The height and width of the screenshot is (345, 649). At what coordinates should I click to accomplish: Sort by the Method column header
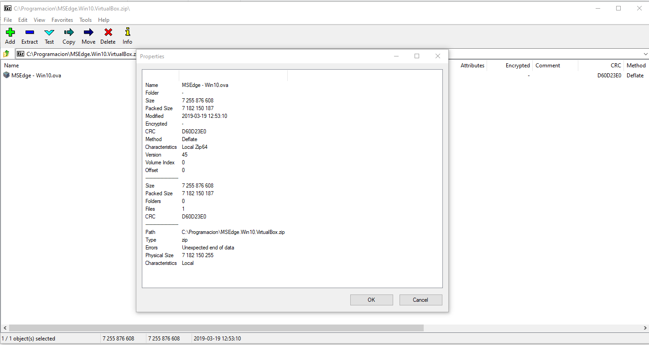[x=636, y=66]
